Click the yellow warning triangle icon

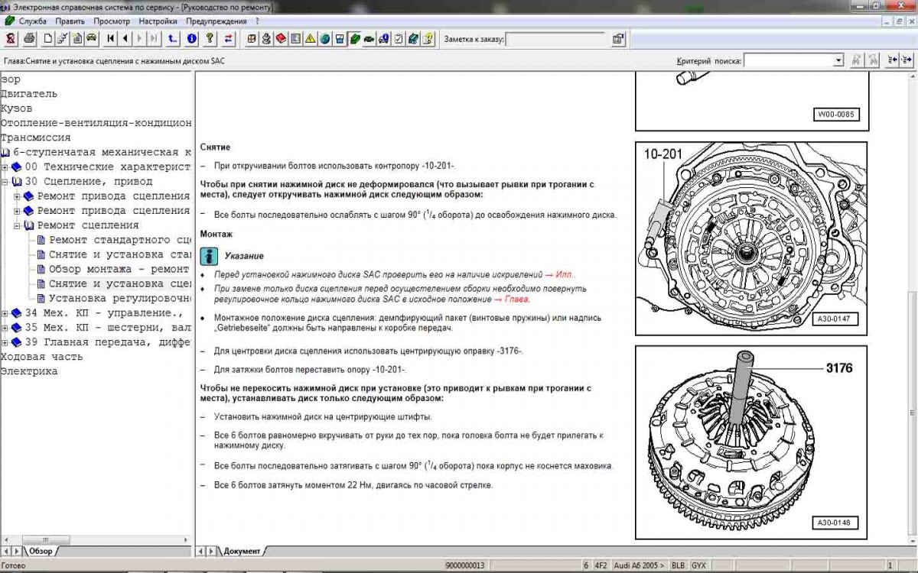click(x=310, y=38)
